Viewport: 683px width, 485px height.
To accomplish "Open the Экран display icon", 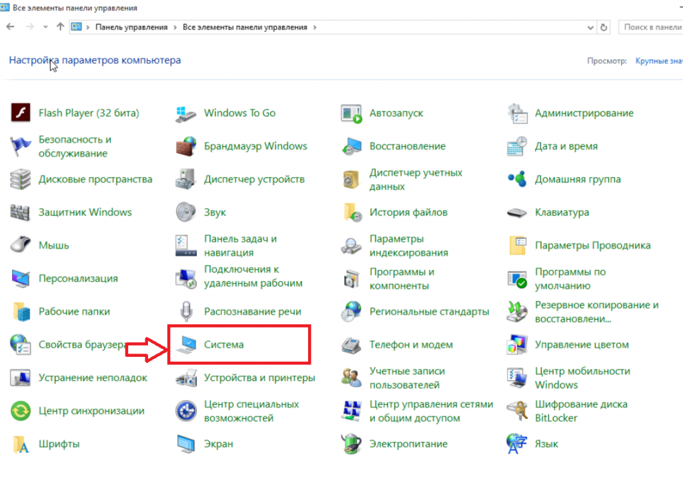I will click(x=186, y=444).
